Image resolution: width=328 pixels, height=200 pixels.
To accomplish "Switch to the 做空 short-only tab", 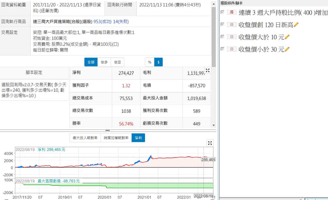I will pyautogui.click(x=118, y=62).
